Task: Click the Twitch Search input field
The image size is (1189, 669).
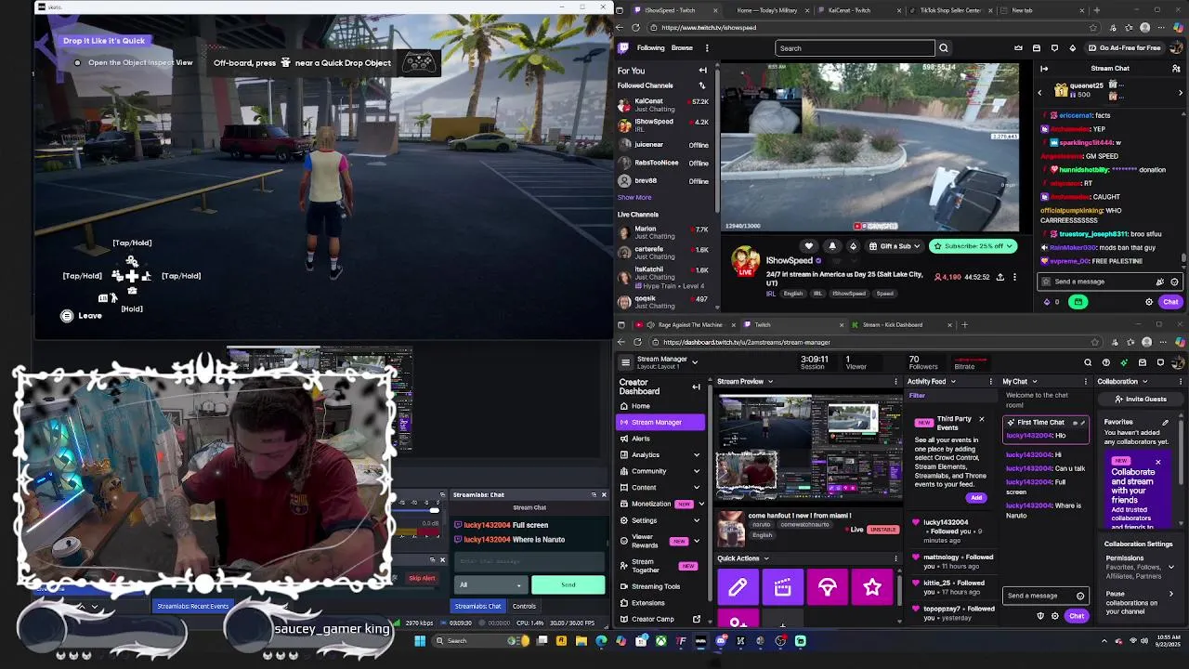Action: click(855, 48)
